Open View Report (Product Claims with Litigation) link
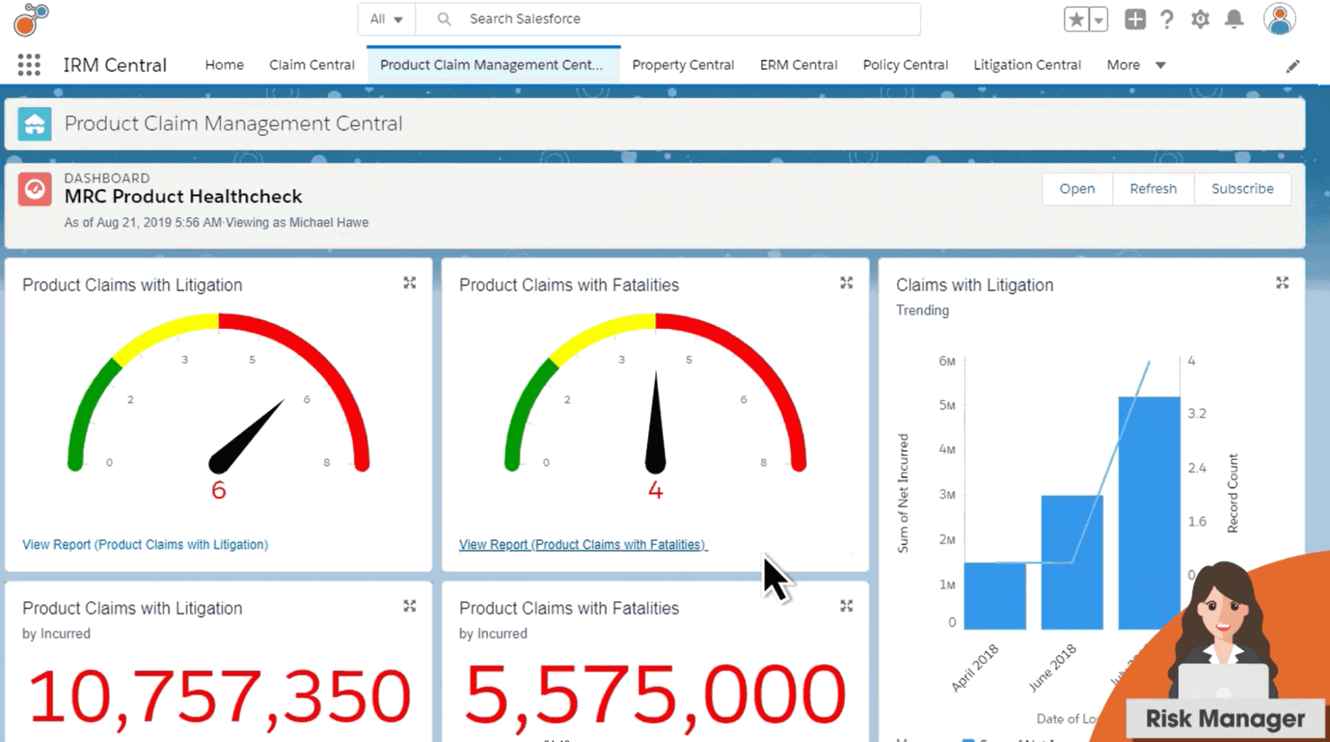Viewport: 1330px width, 742px height. point(145,544)
